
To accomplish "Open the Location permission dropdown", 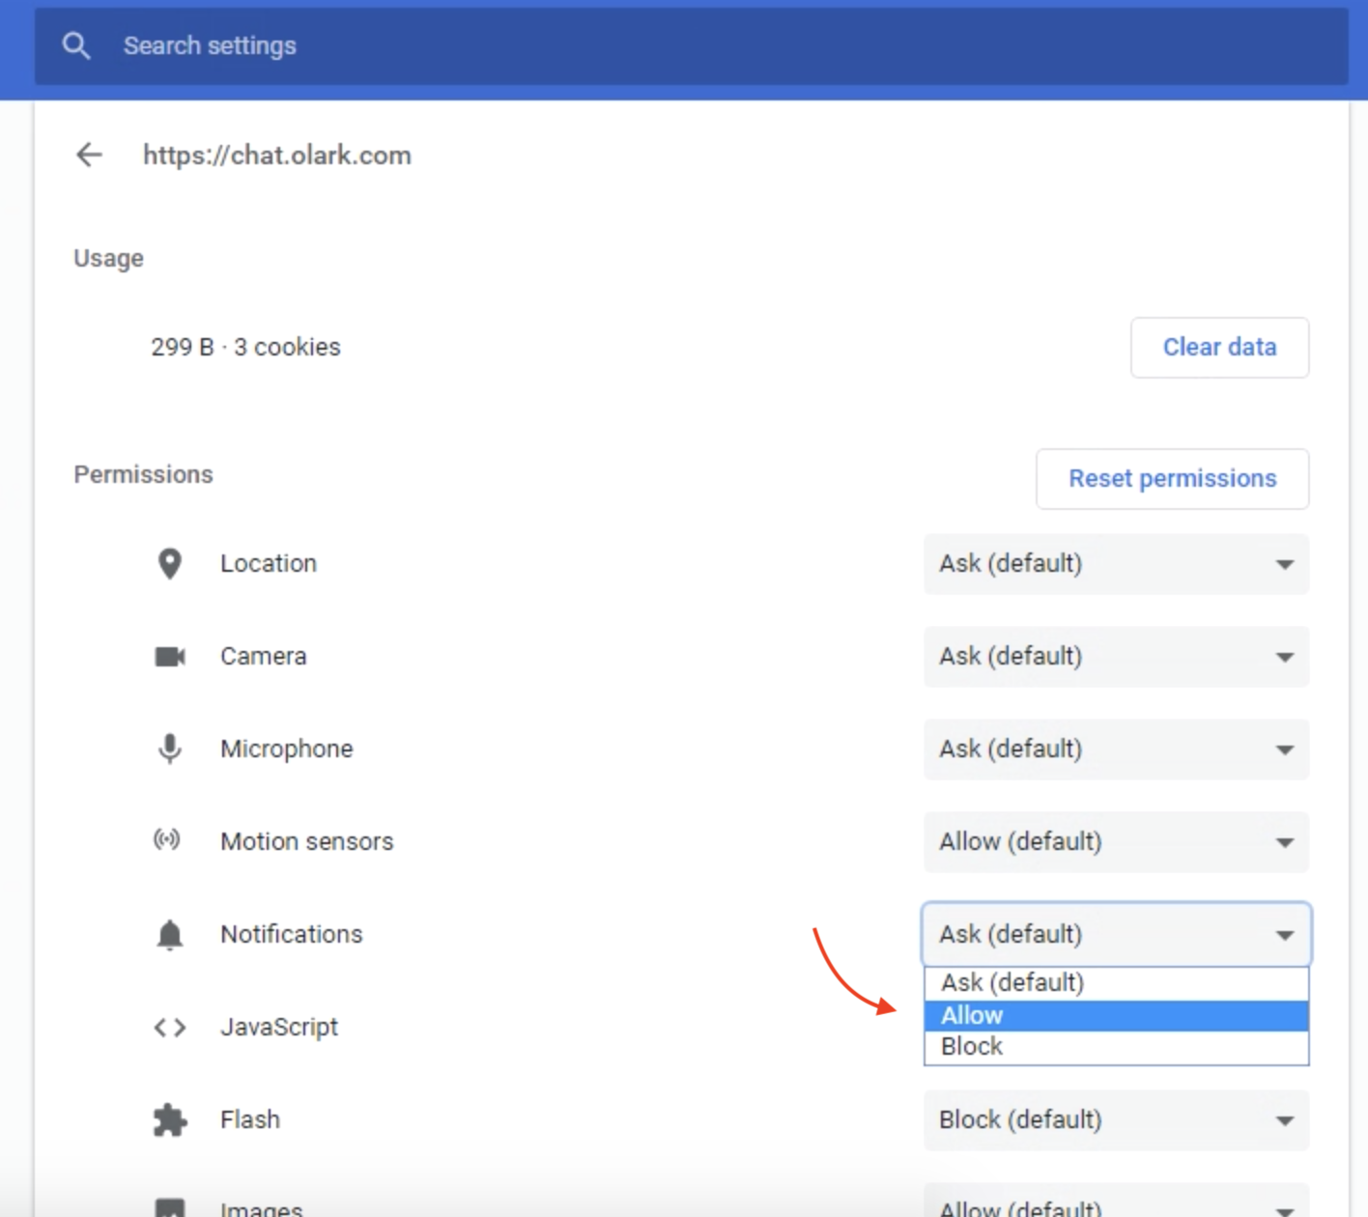I will point(1116,564).
